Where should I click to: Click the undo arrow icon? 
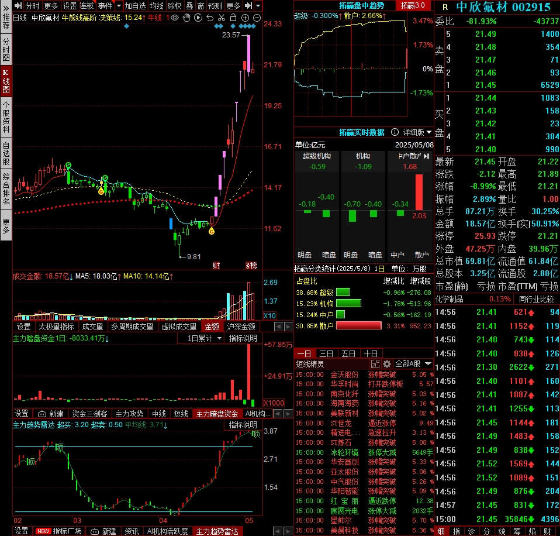pos(210,18)
